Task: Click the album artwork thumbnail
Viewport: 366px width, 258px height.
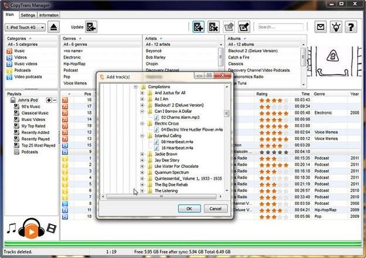Action: pyautogui.click(x=334, y=61)
